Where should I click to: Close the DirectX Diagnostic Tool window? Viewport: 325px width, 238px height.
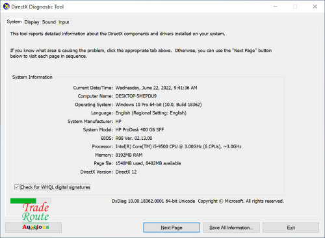point(315,7)
